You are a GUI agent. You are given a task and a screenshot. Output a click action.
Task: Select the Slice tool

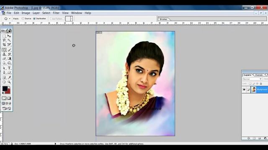tap(9, 45)
